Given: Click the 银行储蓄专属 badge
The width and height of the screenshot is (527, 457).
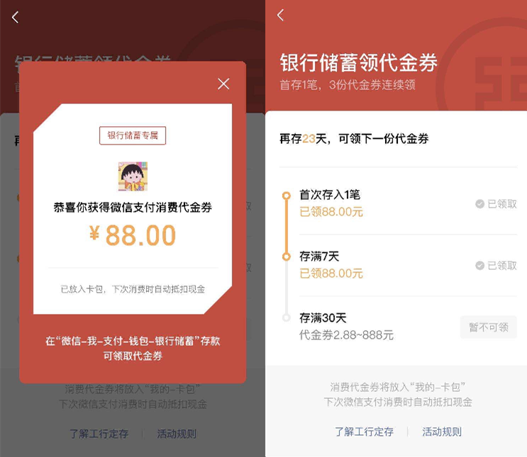Looking at the screenshot, I should (x=133, y=135).
